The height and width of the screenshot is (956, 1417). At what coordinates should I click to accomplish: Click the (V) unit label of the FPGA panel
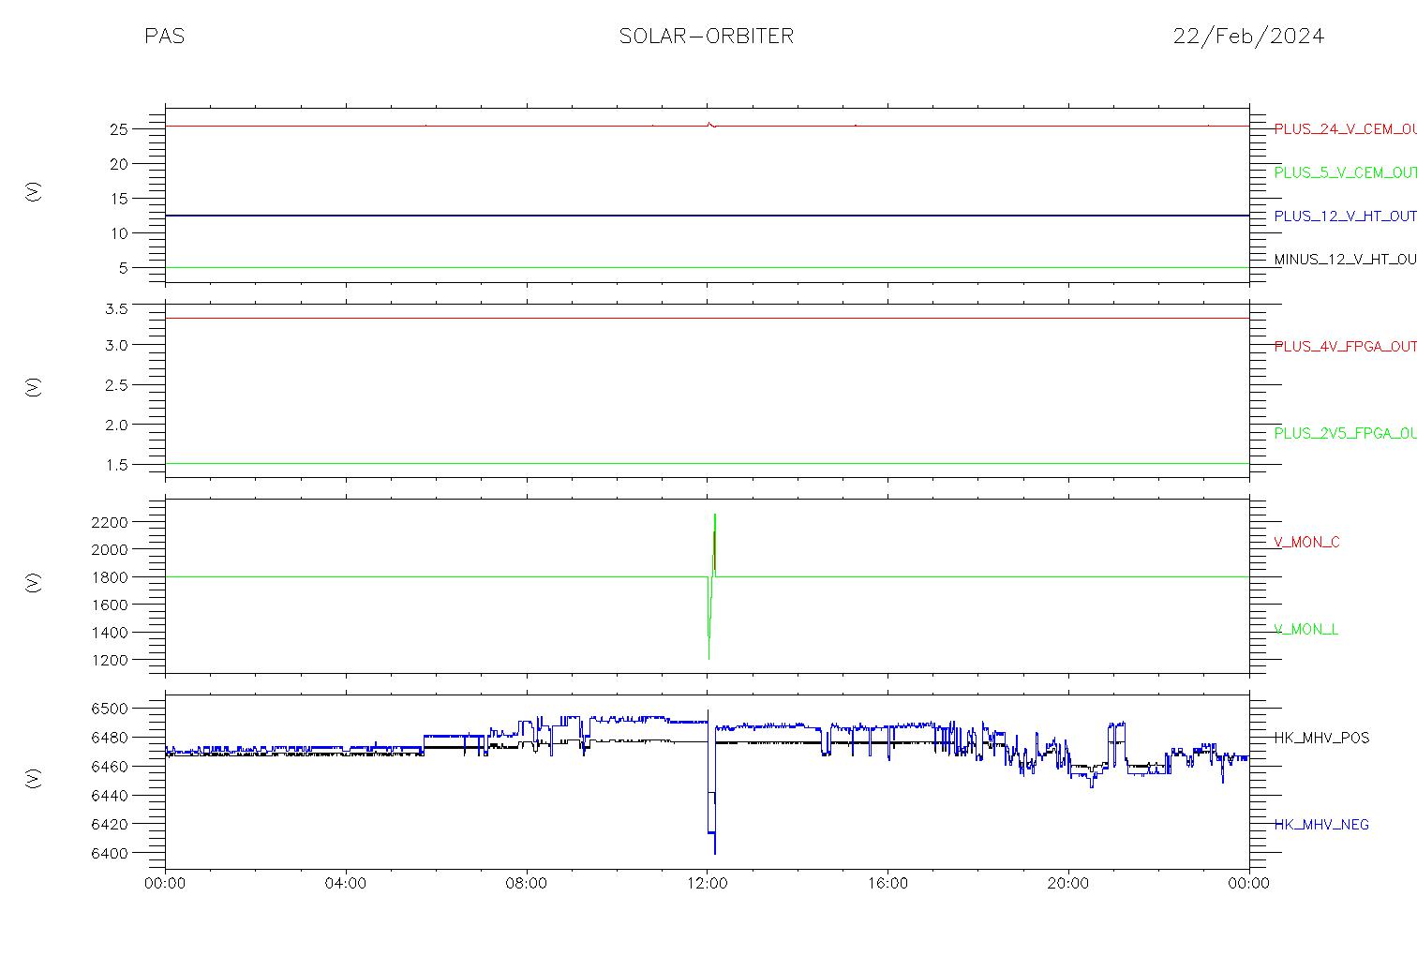point(33,386)
